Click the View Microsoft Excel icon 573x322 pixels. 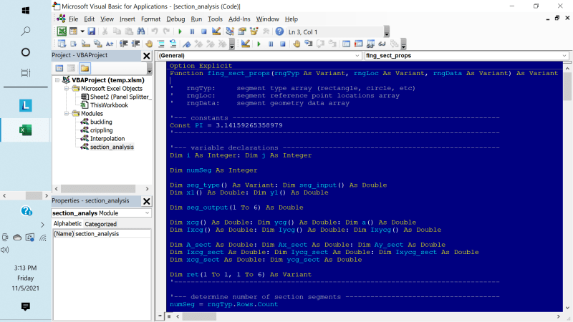62,31
